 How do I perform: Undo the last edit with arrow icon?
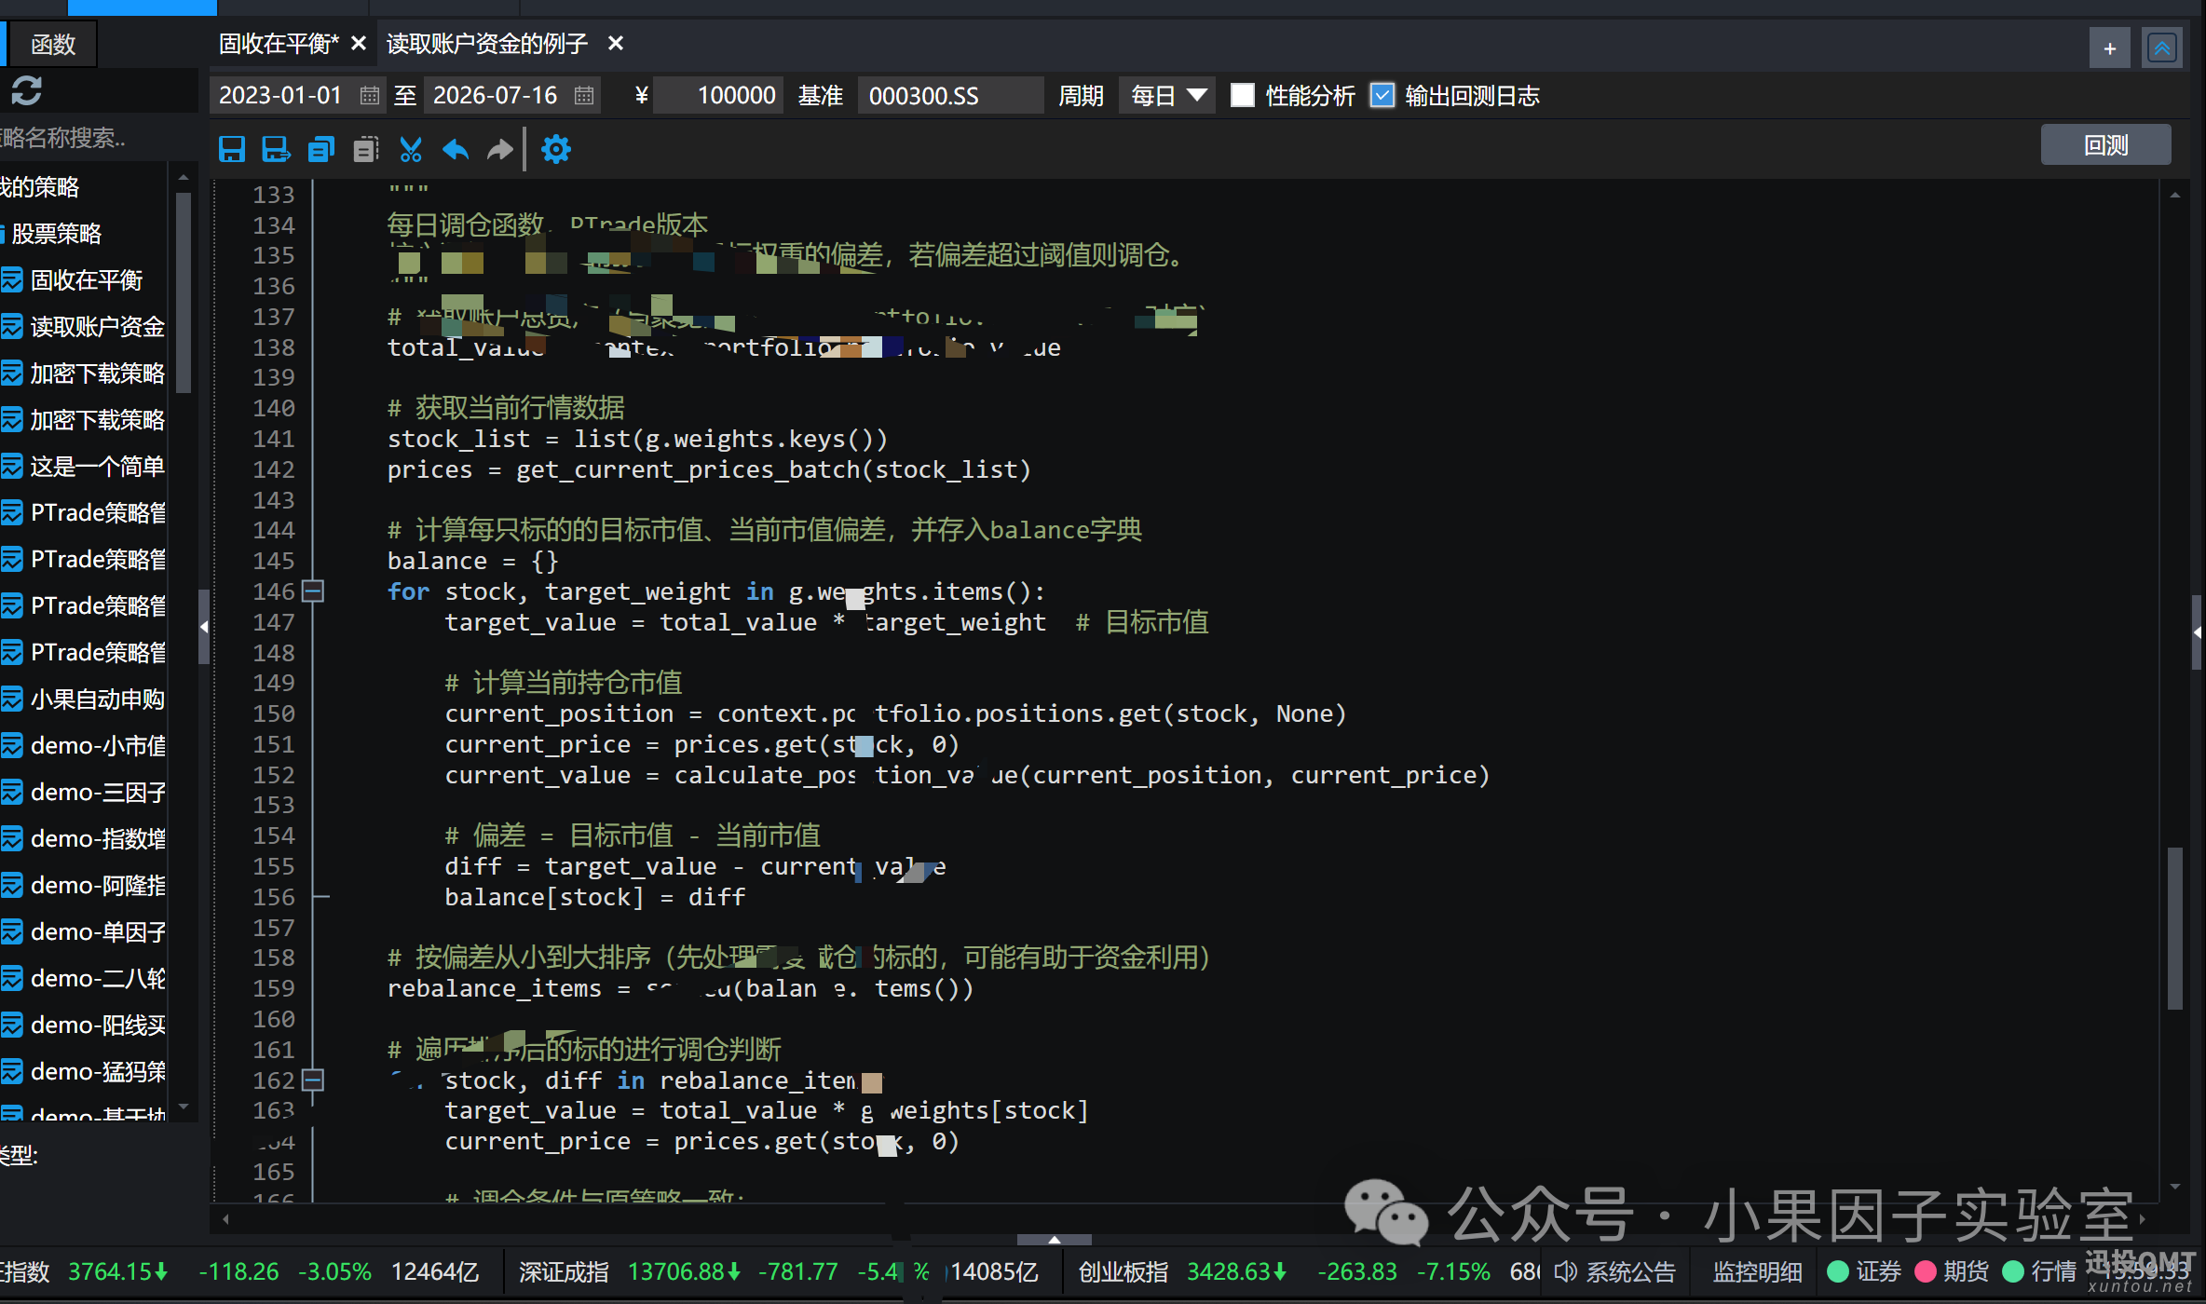pyautogui.click(x=456, y=149)
